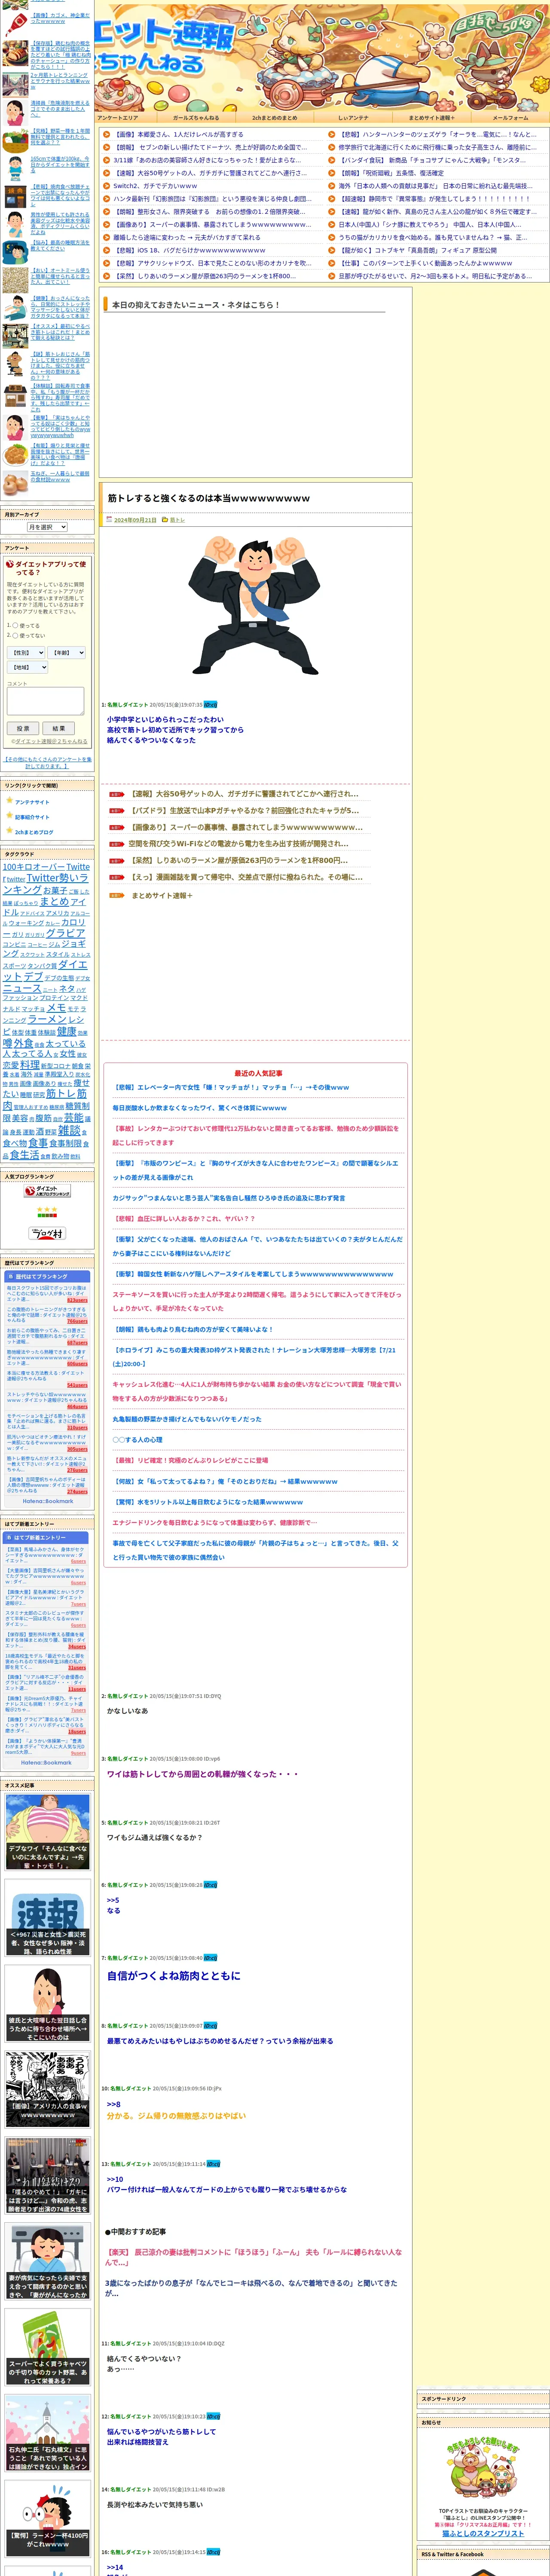Click the RSS badge beside まとめサイト速報+
This screenshot has height=2576, width=550.
tap(117, 895)
